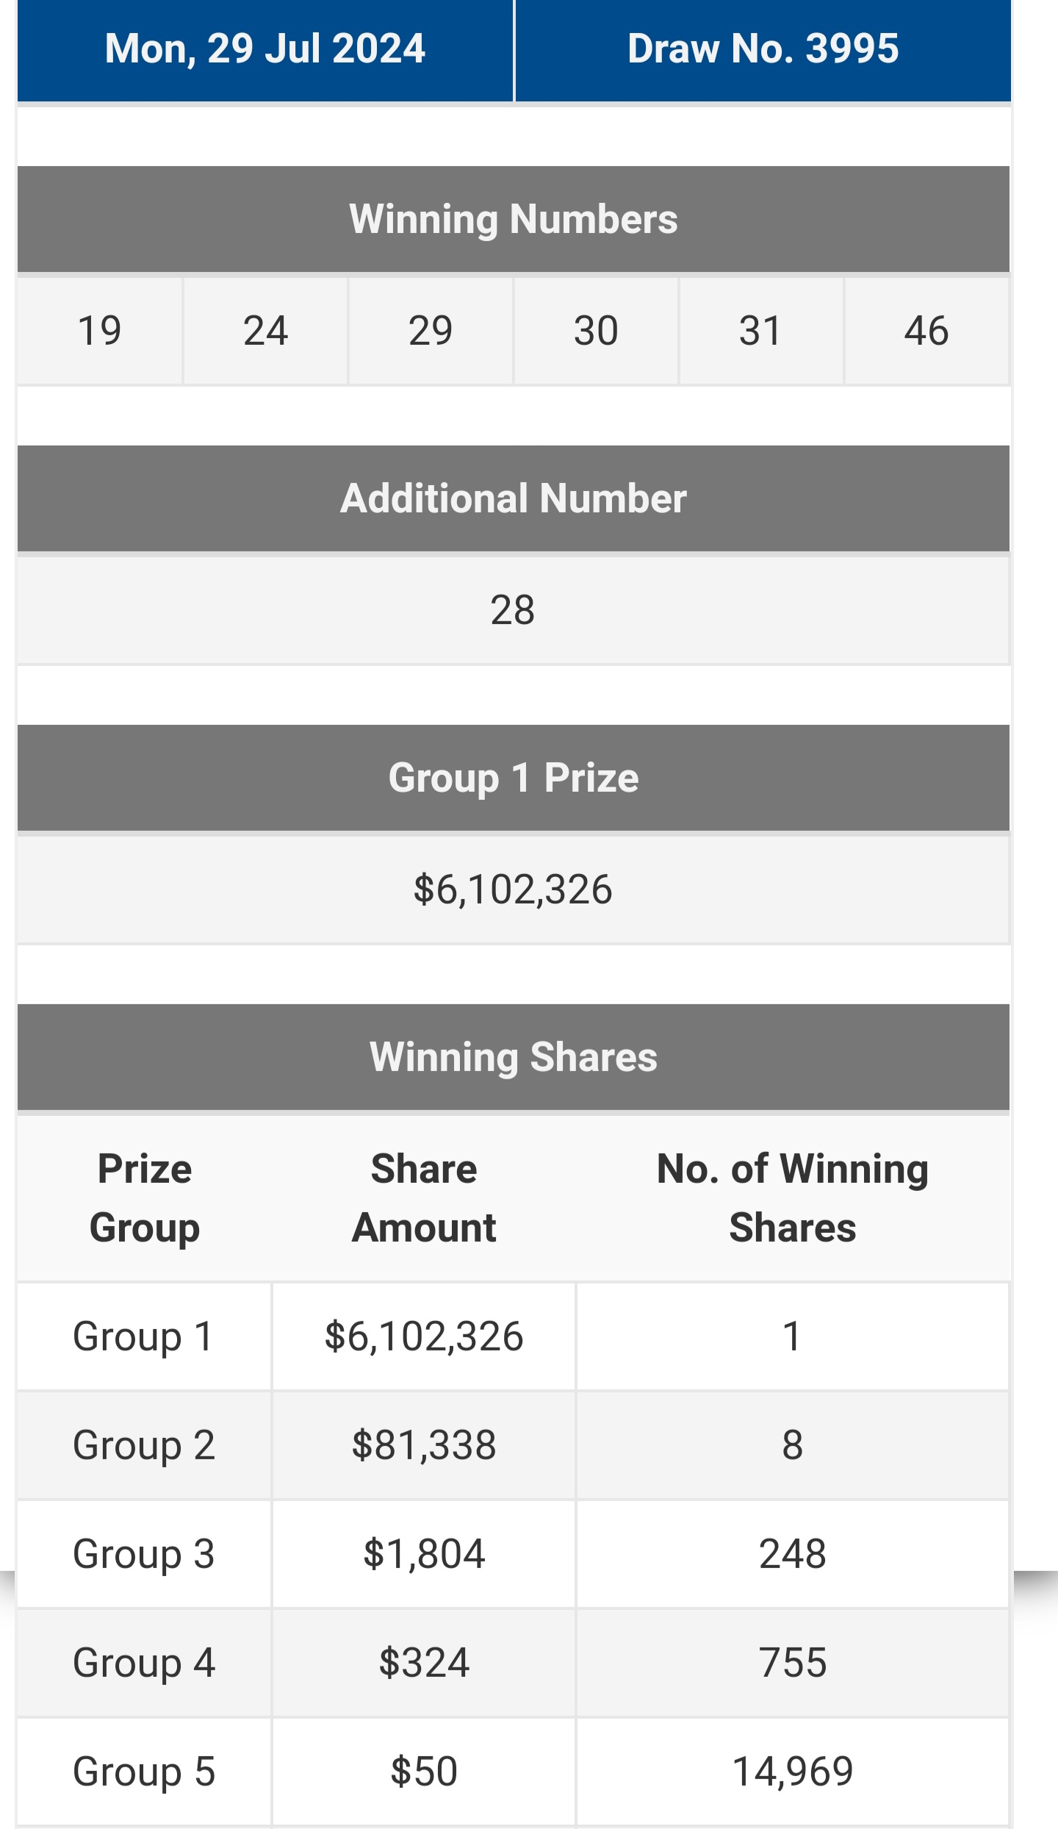Select winning number 30
The height and width of the screenshot is (1829, 1058).
pyautogui.click(x=596, y=331)
